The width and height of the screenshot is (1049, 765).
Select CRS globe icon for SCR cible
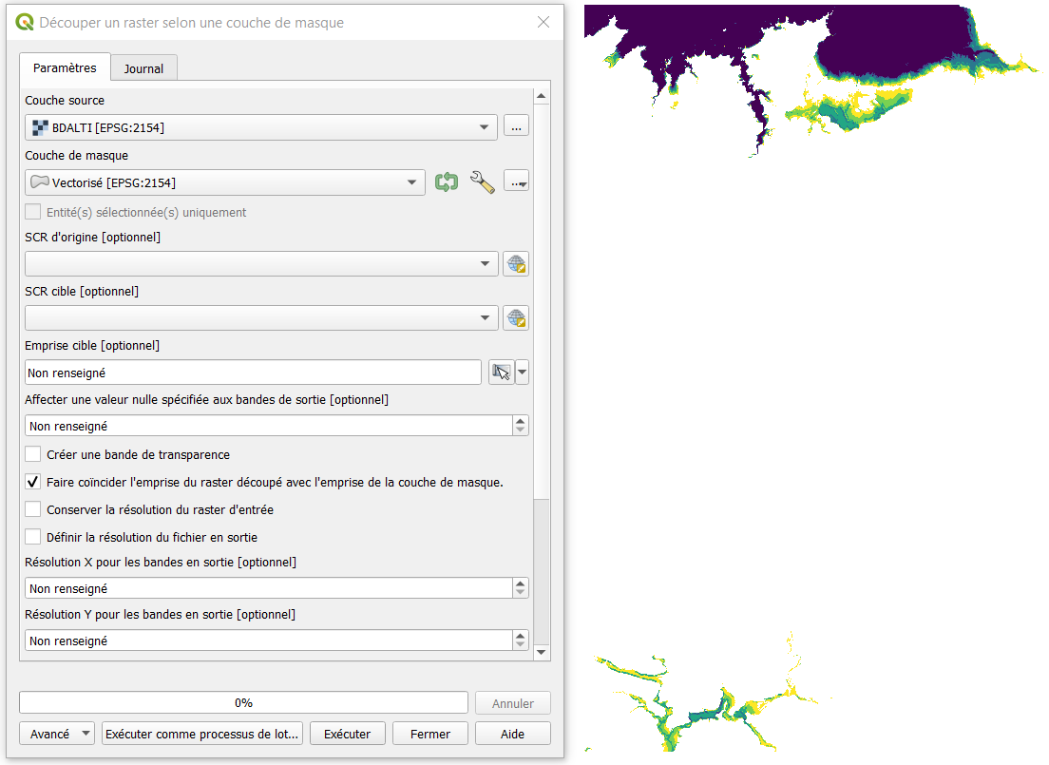pyautogui.click(x=516, y=318)
